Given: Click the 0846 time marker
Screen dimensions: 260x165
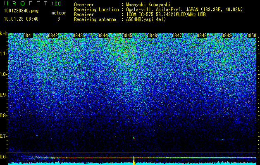Looking at the screenshot, I should coord(152,35).
